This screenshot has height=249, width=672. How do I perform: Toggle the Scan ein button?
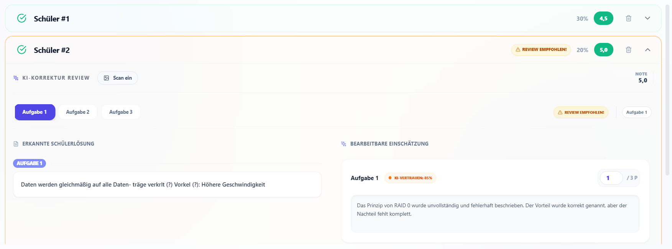(x=118, y=78)
